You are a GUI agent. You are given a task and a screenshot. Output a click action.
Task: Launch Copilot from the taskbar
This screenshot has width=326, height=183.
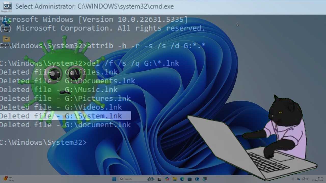click(x=167, y=179)
